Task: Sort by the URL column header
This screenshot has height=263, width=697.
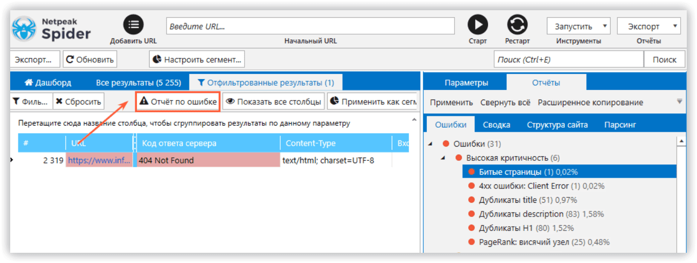Action: 99,144
